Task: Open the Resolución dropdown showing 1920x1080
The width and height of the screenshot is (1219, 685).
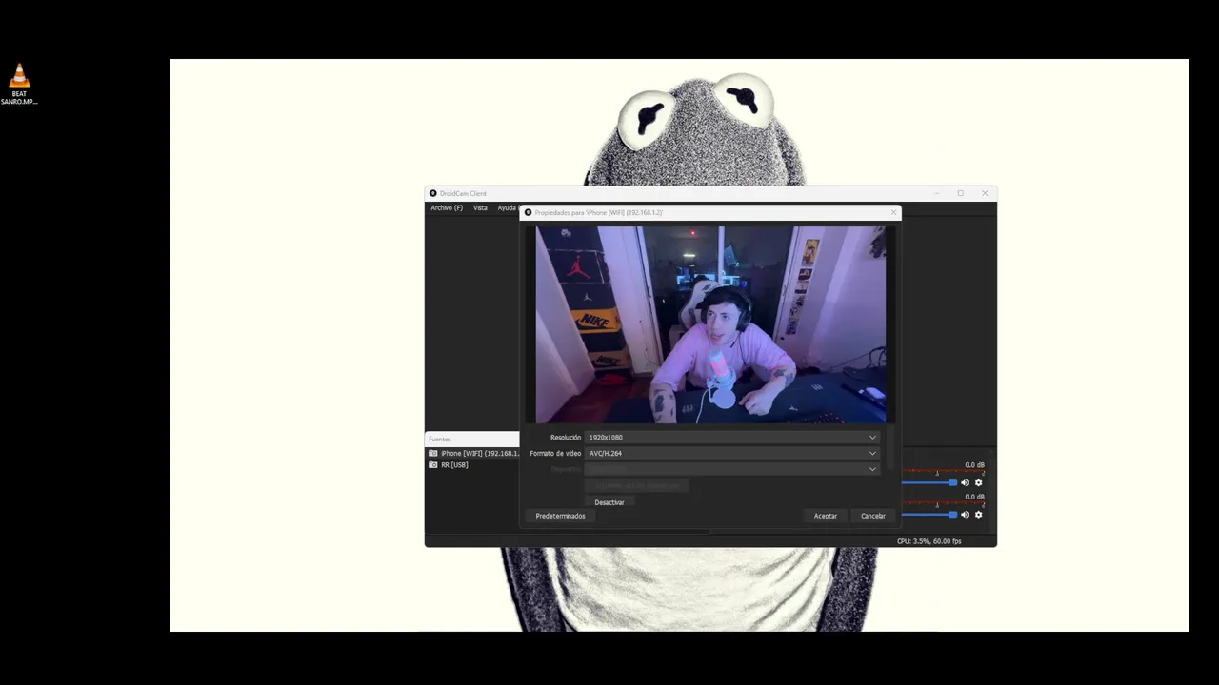Action: pyautogui.click(x=732, y=438)
